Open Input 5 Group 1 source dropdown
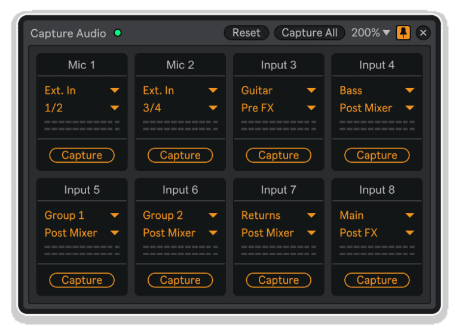The width and height of the screenshot is (459, 335). point(82,215)
